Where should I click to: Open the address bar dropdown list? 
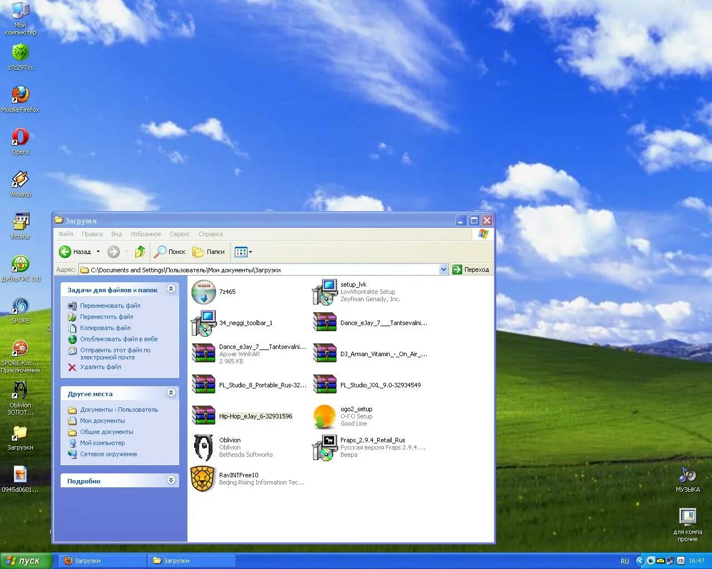[x=443, y=269]
